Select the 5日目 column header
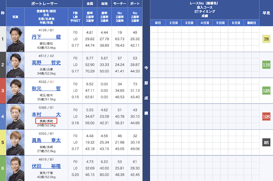 pos(220,23)
